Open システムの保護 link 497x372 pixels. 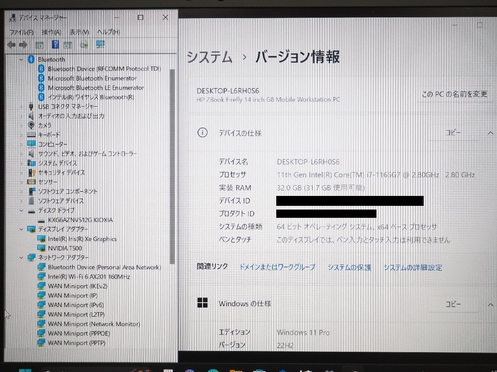(x=349, y=267)
